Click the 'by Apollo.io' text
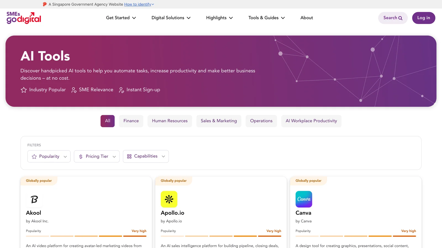 pos(171,221)
